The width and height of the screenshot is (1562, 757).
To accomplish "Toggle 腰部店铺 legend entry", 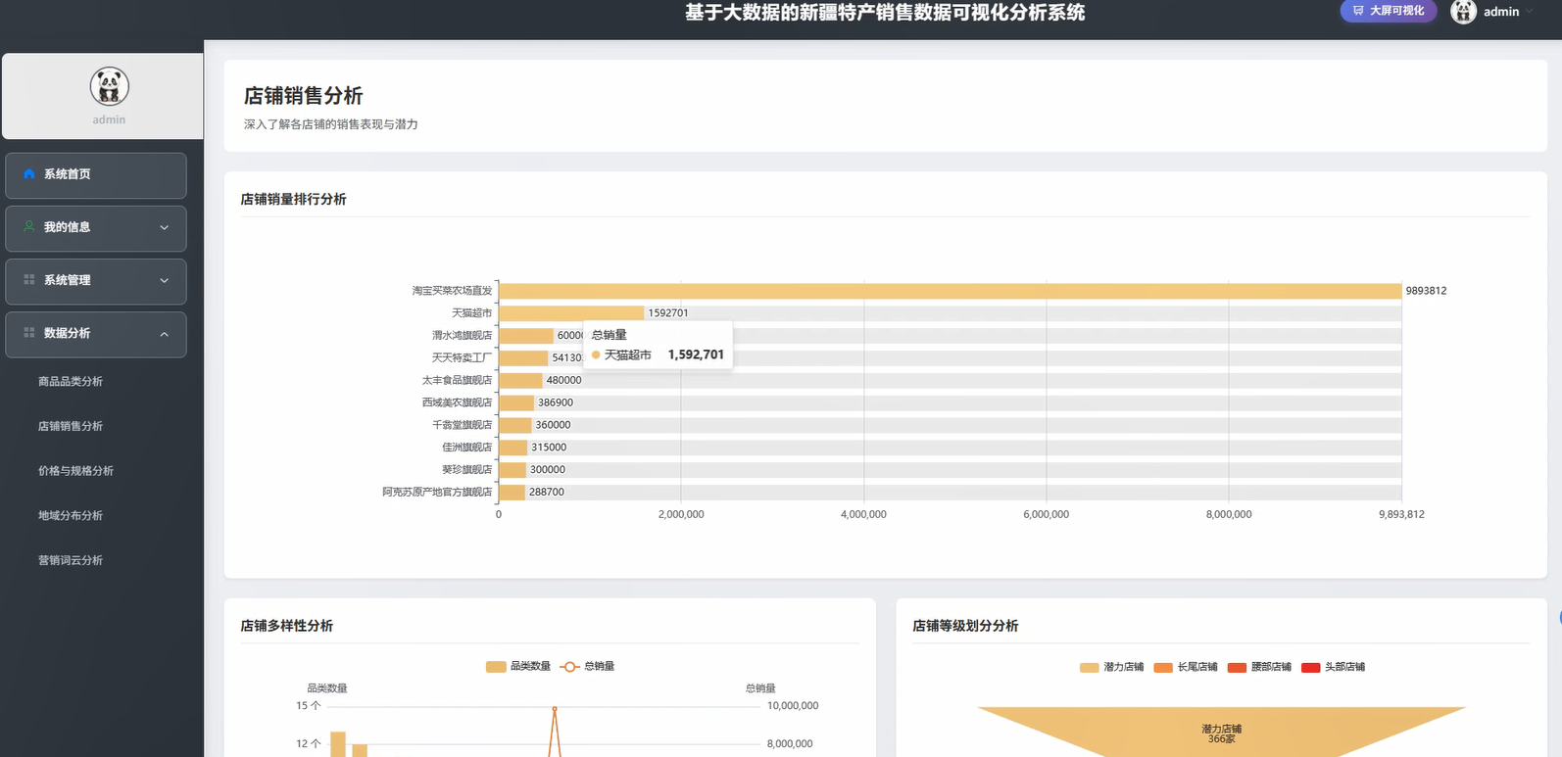I will click(1258, 667).
